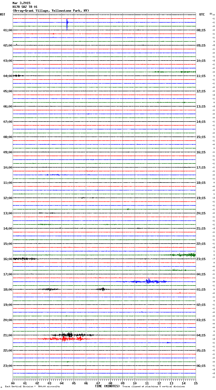This screenshot has width=216, height=390.
Task: Select the 18:00 MST time label
Action: (x=8, y=290)
